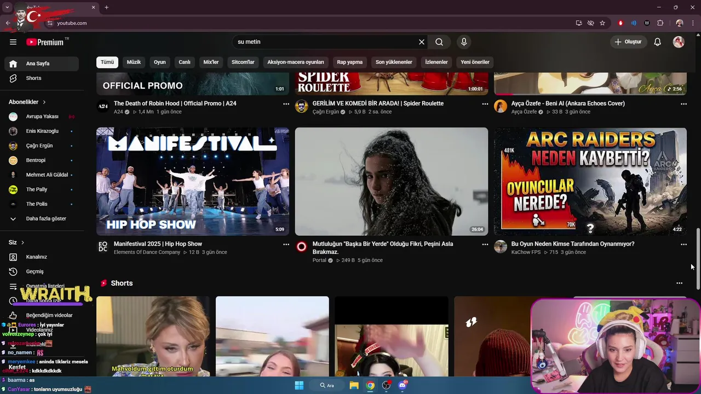Select the Yeni öneriler chip
Viewport: 701px width, 394px height.
pyautogui.click(x=475, y=62)
